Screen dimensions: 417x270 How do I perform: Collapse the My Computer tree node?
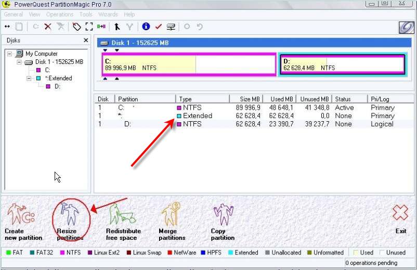pyautogui.click(x=9, y=54)
